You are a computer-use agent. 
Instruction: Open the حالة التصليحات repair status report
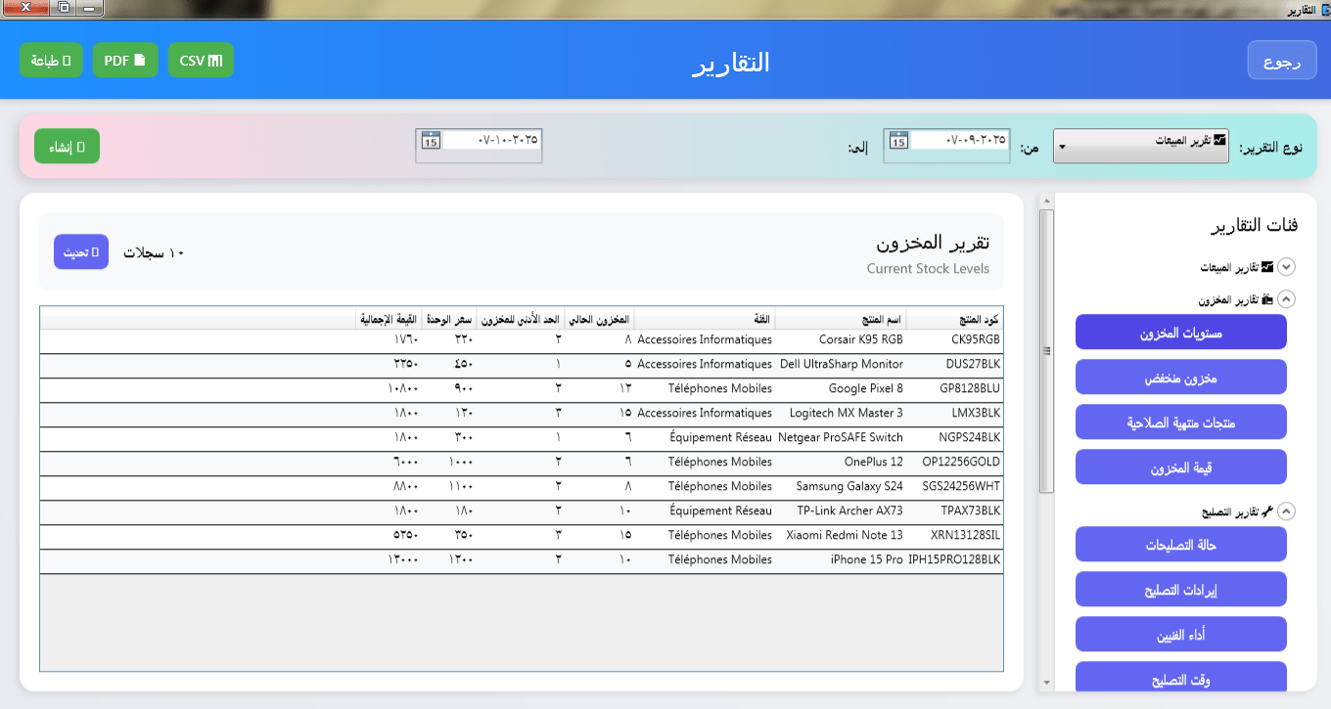tap(1180, 545)
